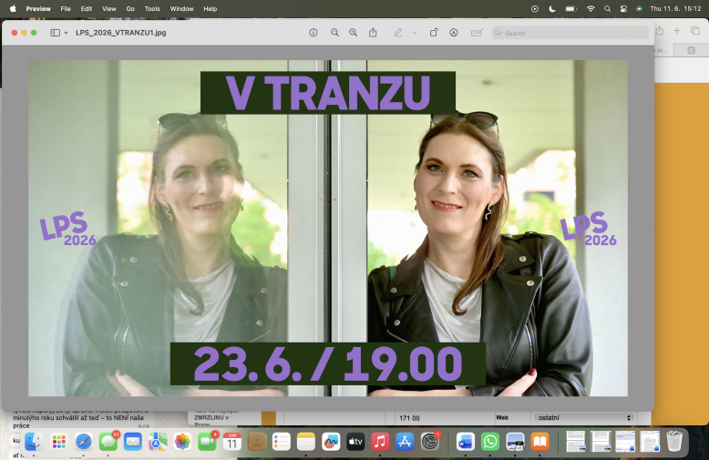Open WhatsApp from the Dock
Screen dimensions: 709x460
(x=490, y=442)
